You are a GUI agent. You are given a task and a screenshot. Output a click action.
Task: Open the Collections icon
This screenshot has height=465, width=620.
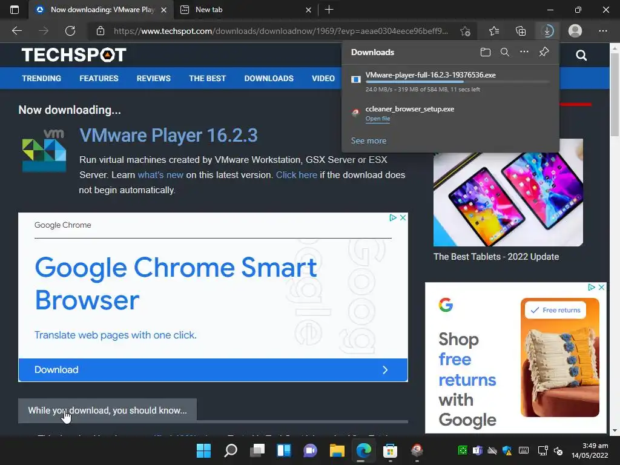click(521, 31)
